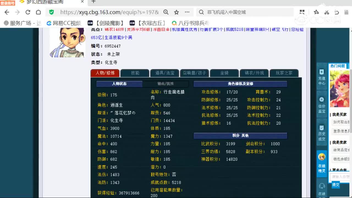The image size is (352, 198).
Task: Go back to the previous page
Action: (x=7, y=12)
